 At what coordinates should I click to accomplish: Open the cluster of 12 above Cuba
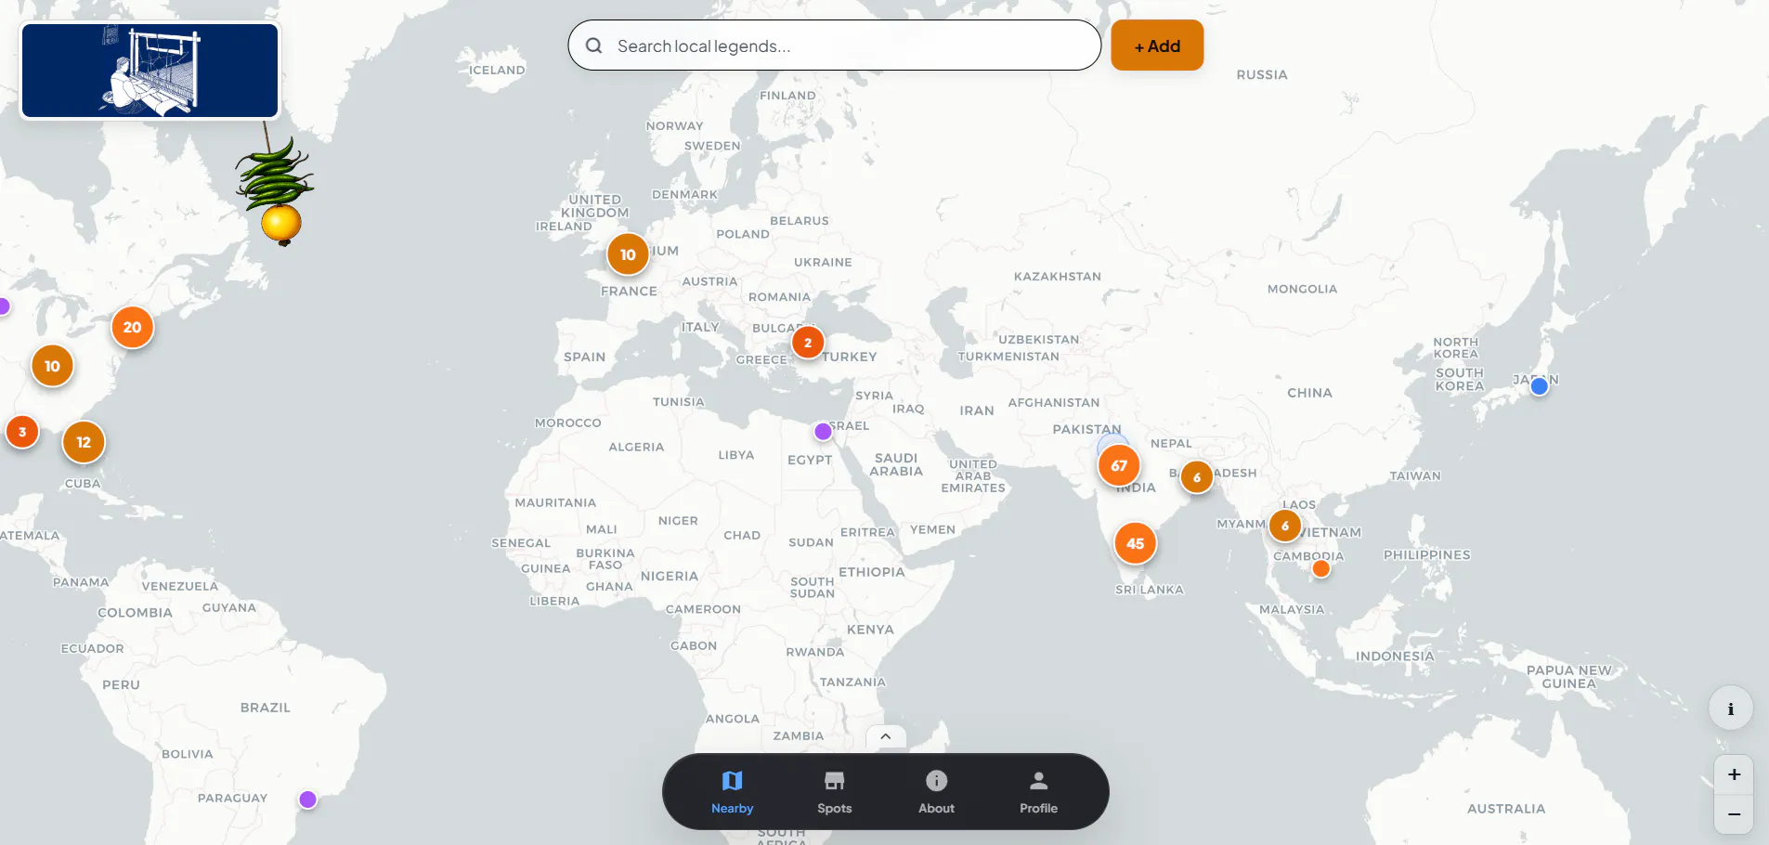pyautogui.click(x=84, y=442)
